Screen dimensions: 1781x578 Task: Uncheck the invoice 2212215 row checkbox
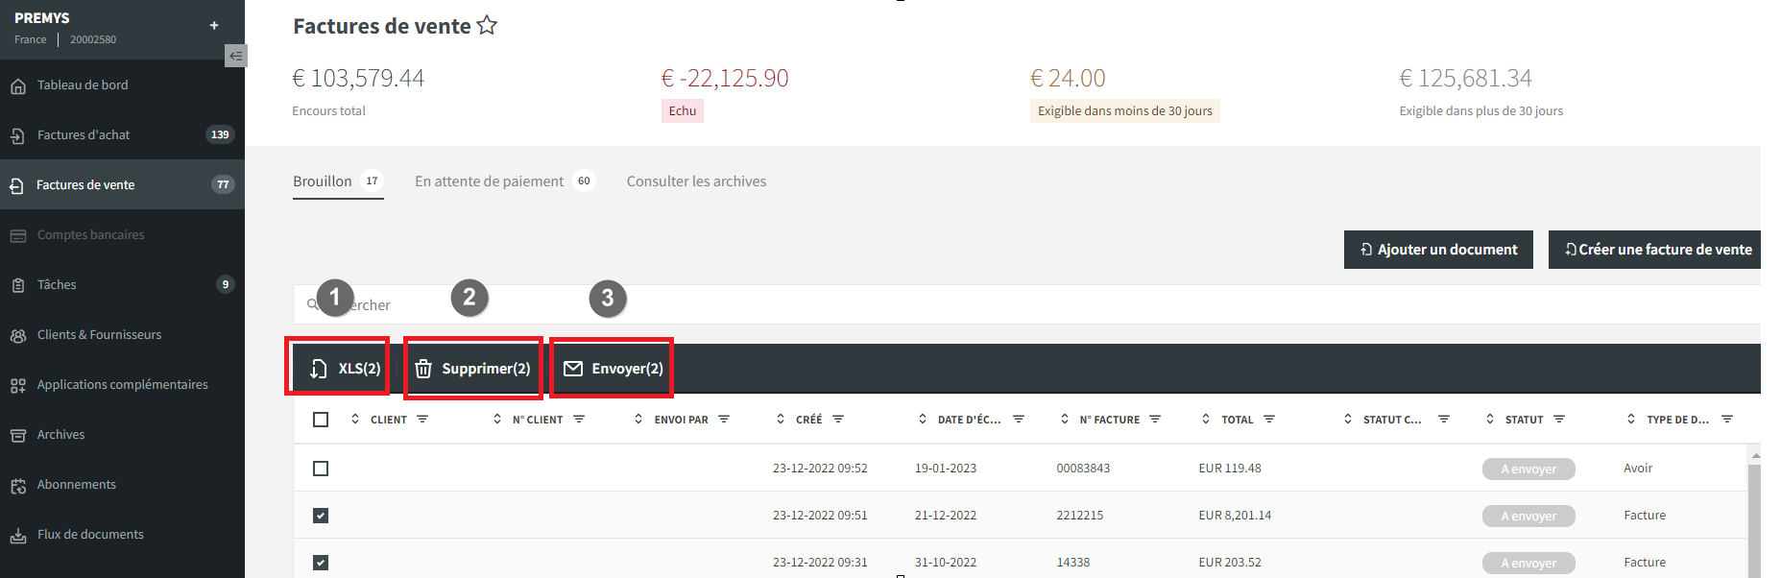coord(321,516)
